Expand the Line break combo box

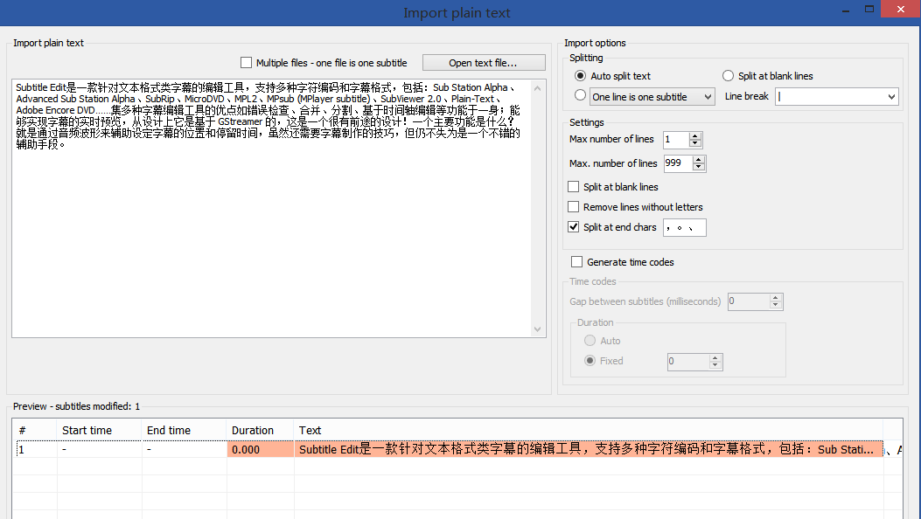pos(891,97)
